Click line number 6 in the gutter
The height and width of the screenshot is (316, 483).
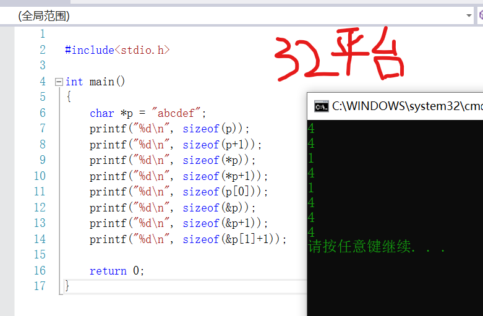click(x=43, y=113)
